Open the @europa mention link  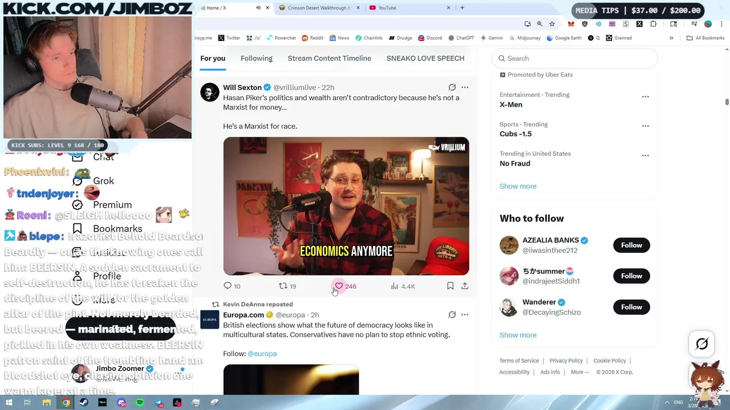tap(262, 354)
